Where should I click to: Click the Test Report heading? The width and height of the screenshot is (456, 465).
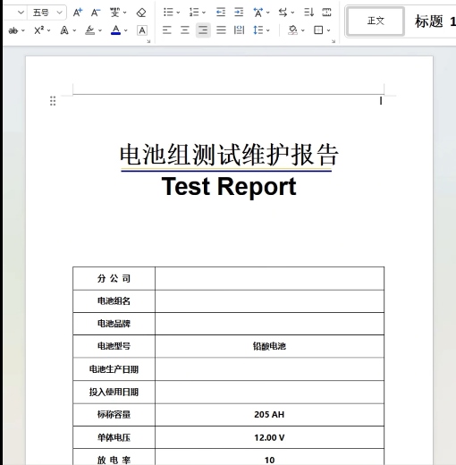tap(229, 187)
